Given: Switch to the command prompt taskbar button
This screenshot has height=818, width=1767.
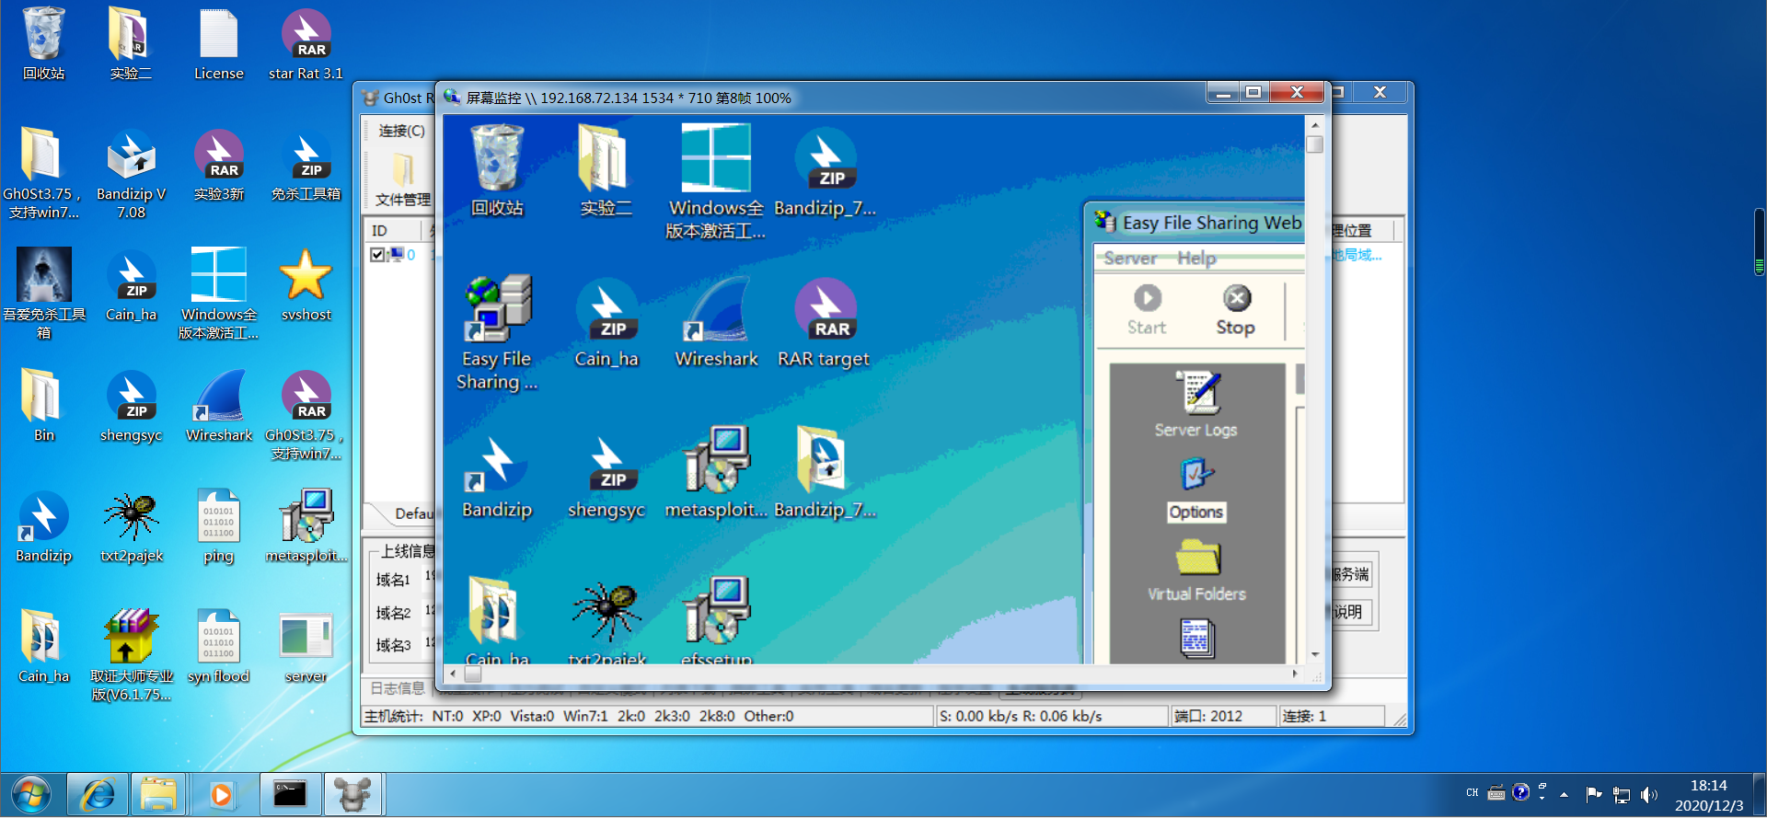Looking at the screenshot, I should click(x=290, y=794).
